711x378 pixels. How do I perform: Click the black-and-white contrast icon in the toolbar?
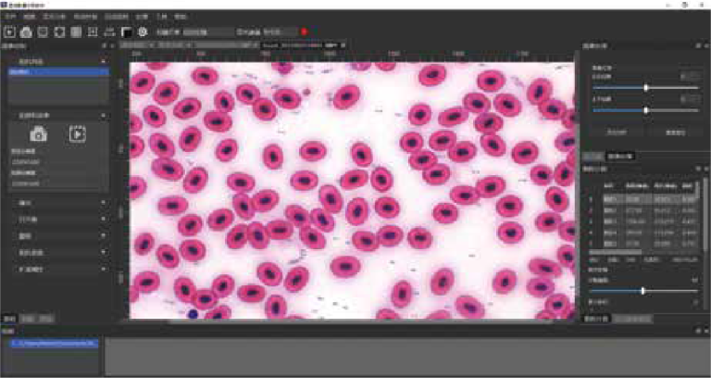click(126, 31)
